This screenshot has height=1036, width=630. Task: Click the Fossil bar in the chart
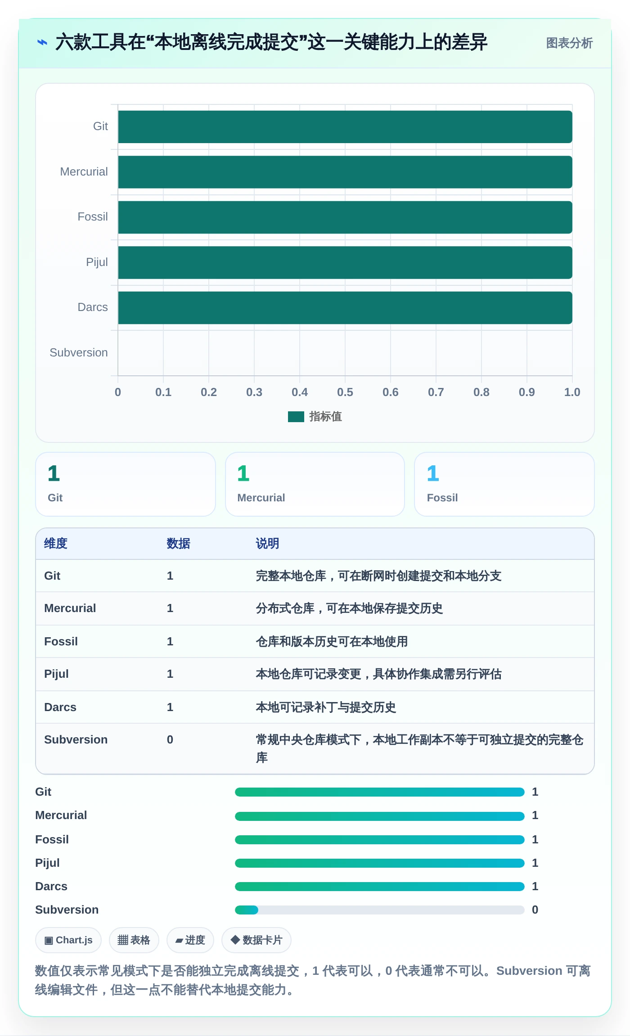click(x=345, y=217)
